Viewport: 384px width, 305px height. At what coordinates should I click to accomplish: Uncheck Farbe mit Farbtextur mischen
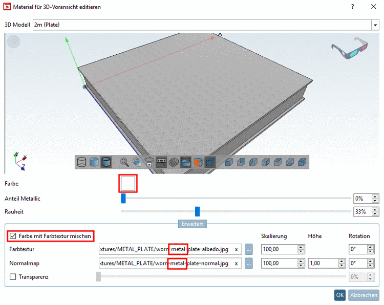point(13,236)
